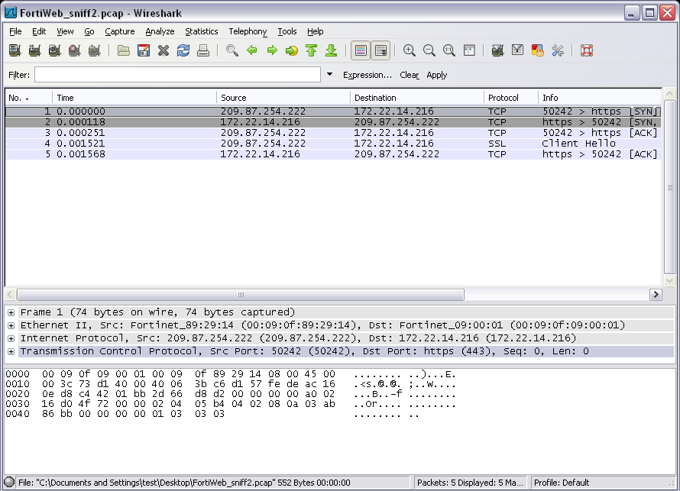Click the Save capture file icon

pos(144,51)
